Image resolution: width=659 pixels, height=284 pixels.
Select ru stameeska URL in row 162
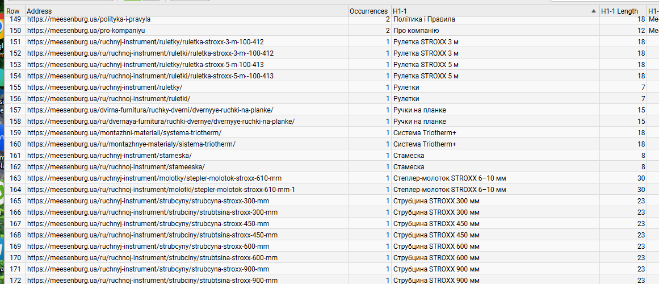point(116,166)
